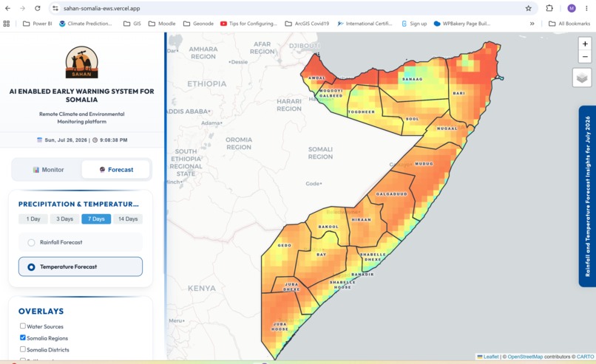Select the 1 Day forecast range
This screenshot has height=364, width=596.
tap(33, 219)
